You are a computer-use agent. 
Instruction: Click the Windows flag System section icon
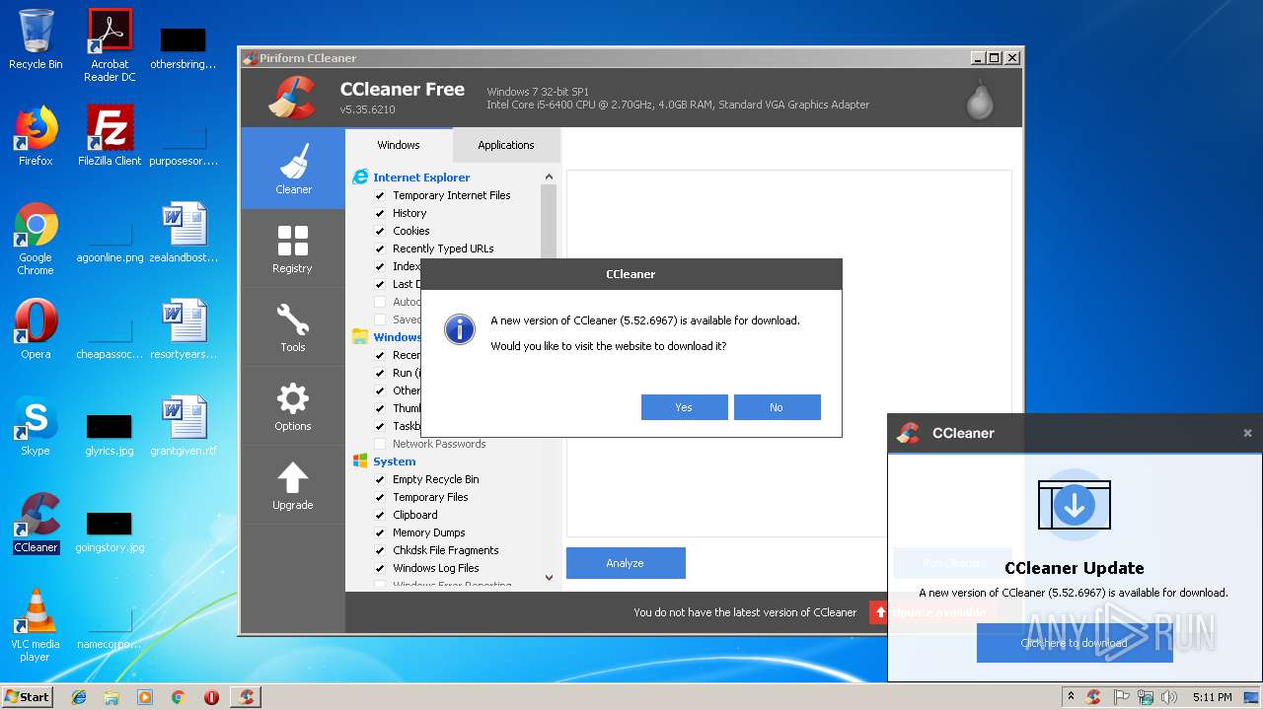(x=360, y=461)
